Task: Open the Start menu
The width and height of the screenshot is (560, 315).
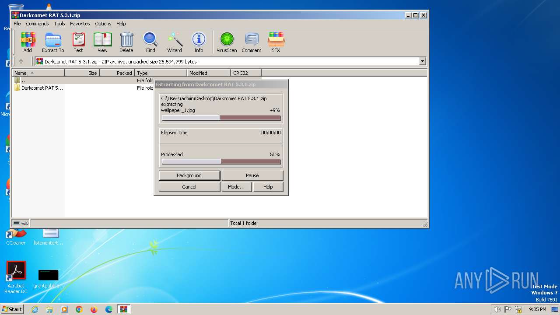Action: (x=12, y=309)
